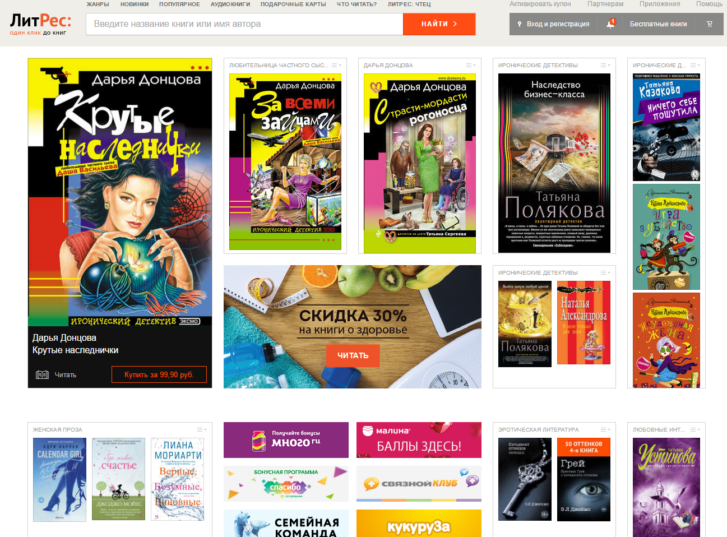Open the Наталья Александрова book cover
Image resolution: width=727 pixels, height=537 pixels.
584,323
